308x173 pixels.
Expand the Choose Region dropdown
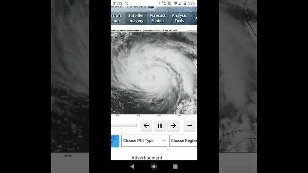(x=183, y=140)
